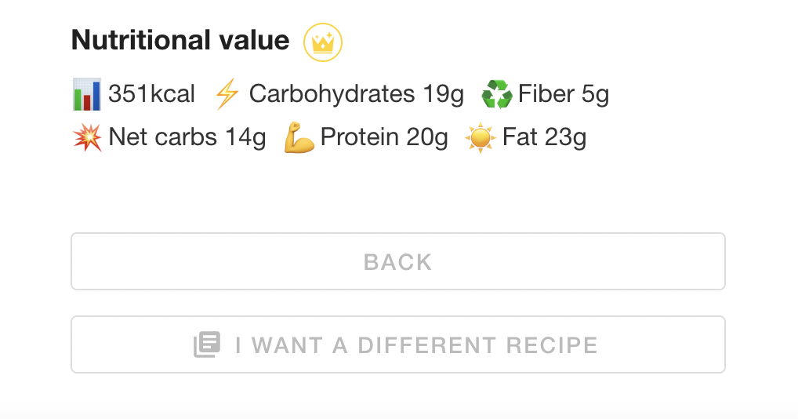Click the 5g fiber amount

coord(595,95)
